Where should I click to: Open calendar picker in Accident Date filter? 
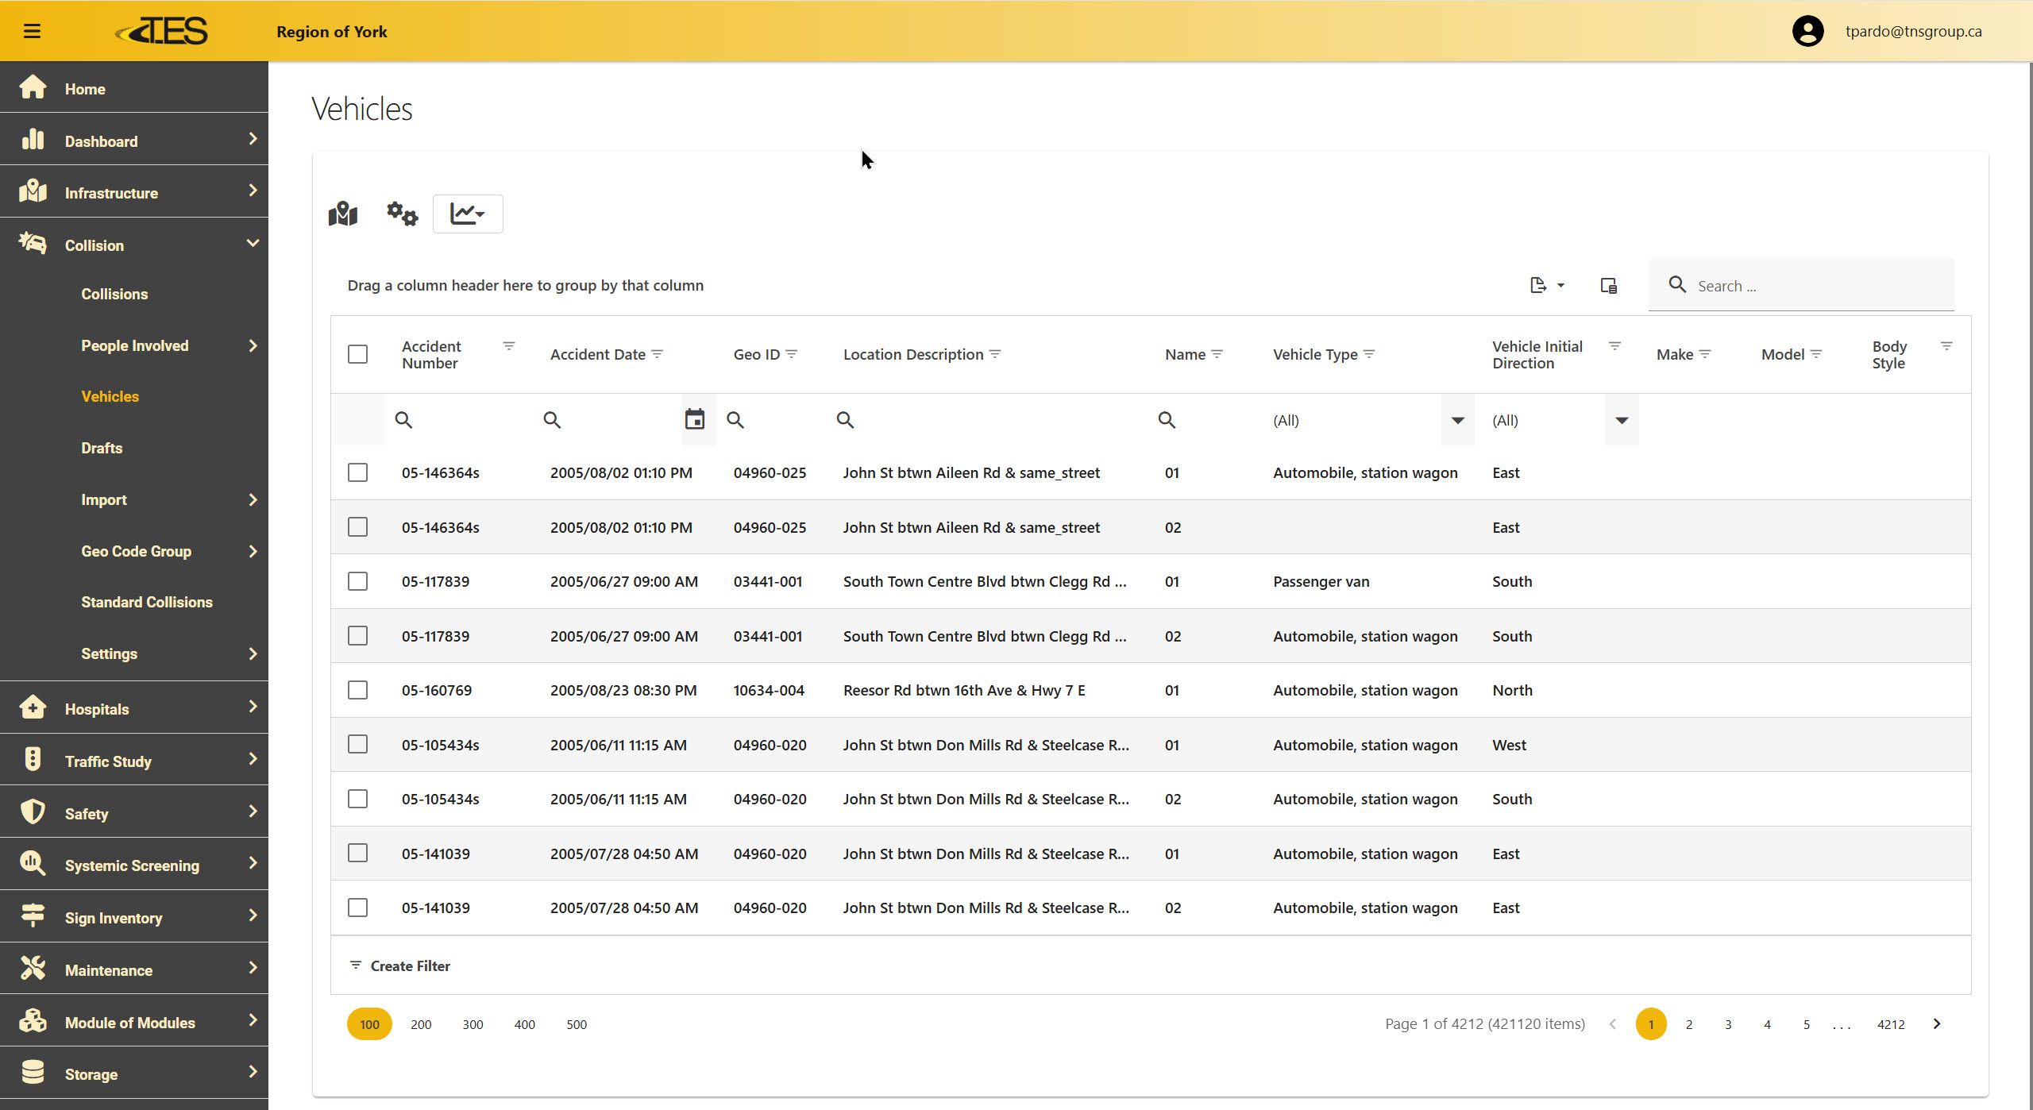coord(695,419)
